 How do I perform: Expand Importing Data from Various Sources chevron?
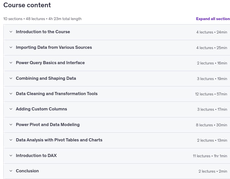tap(11, 47)
